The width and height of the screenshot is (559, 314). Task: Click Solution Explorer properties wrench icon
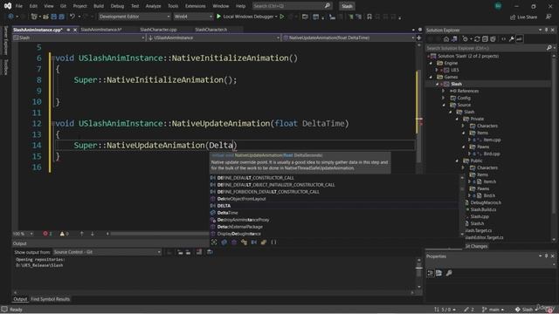coord(512,39)
